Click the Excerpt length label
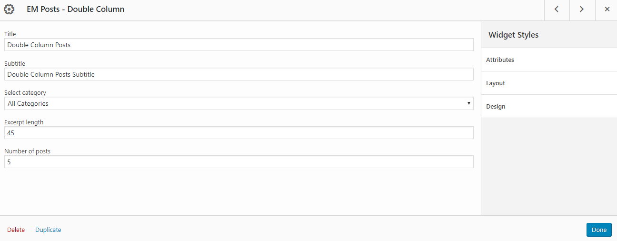 pyautogui.click(x=24, y=122)
